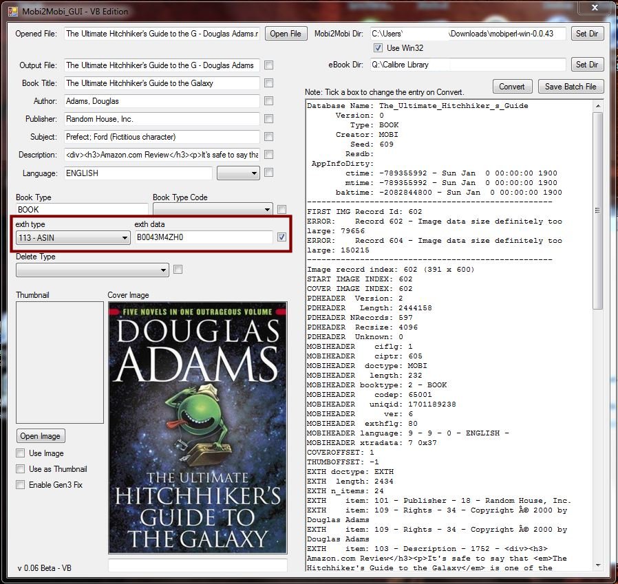
Task: Enable the Use Image checkbox
Action: pyautogui.click(x=21, y=453)
